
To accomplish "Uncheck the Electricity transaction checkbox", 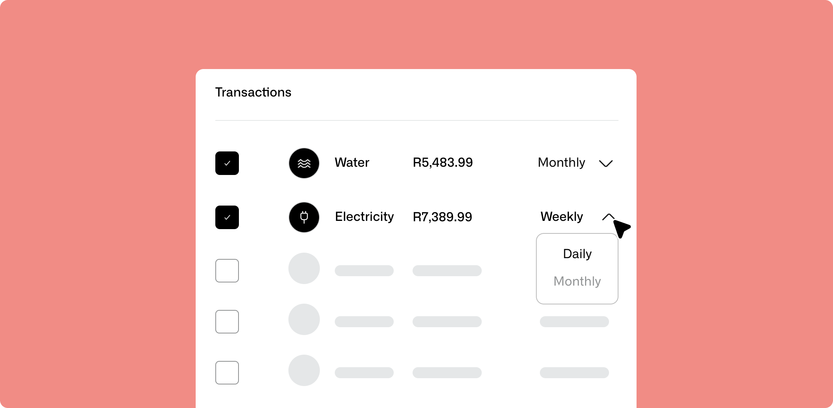I will click(227, 217).
